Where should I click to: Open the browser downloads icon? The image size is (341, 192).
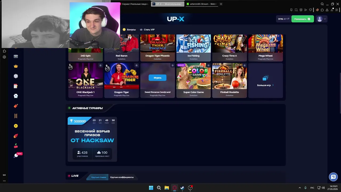pos(332,10)
